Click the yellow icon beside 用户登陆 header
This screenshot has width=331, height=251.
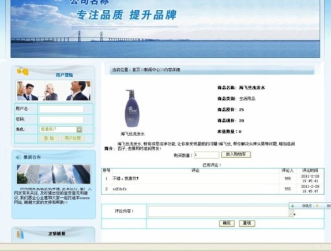click(x=22, y=72)
